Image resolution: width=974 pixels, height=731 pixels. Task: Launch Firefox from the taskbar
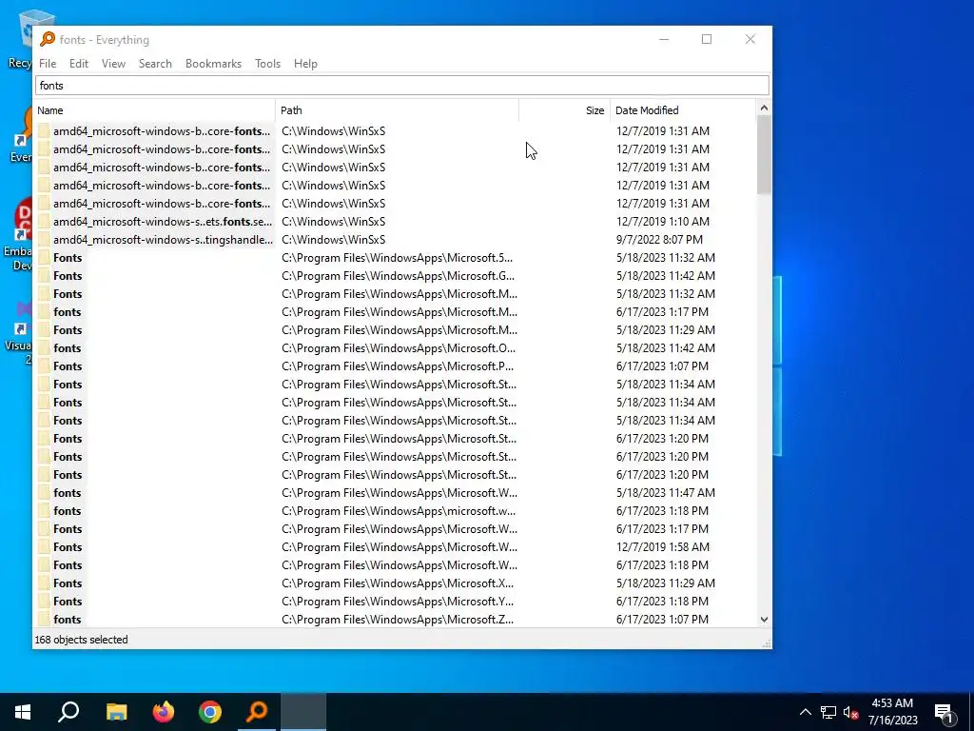pyautogui.click(x=164, y=712)
